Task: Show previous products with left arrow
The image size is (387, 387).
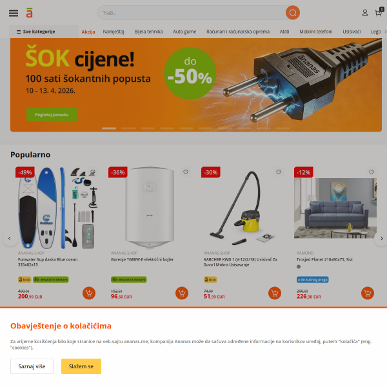Action: (10, 239)
